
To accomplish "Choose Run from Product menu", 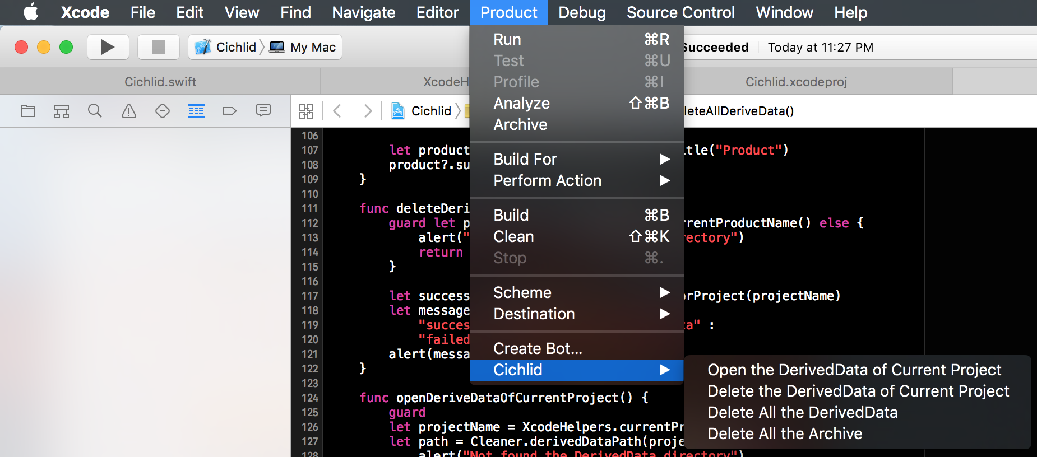I will (577, 39).
